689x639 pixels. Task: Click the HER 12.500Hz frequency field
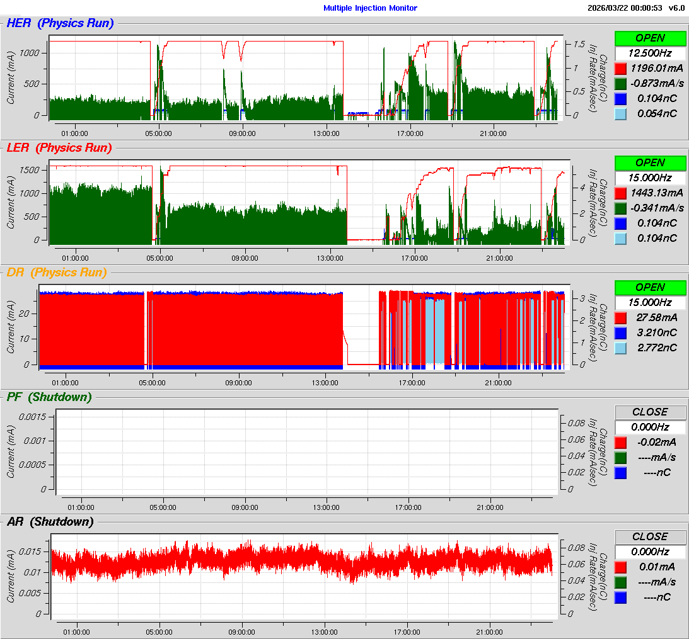pos(650,53)
